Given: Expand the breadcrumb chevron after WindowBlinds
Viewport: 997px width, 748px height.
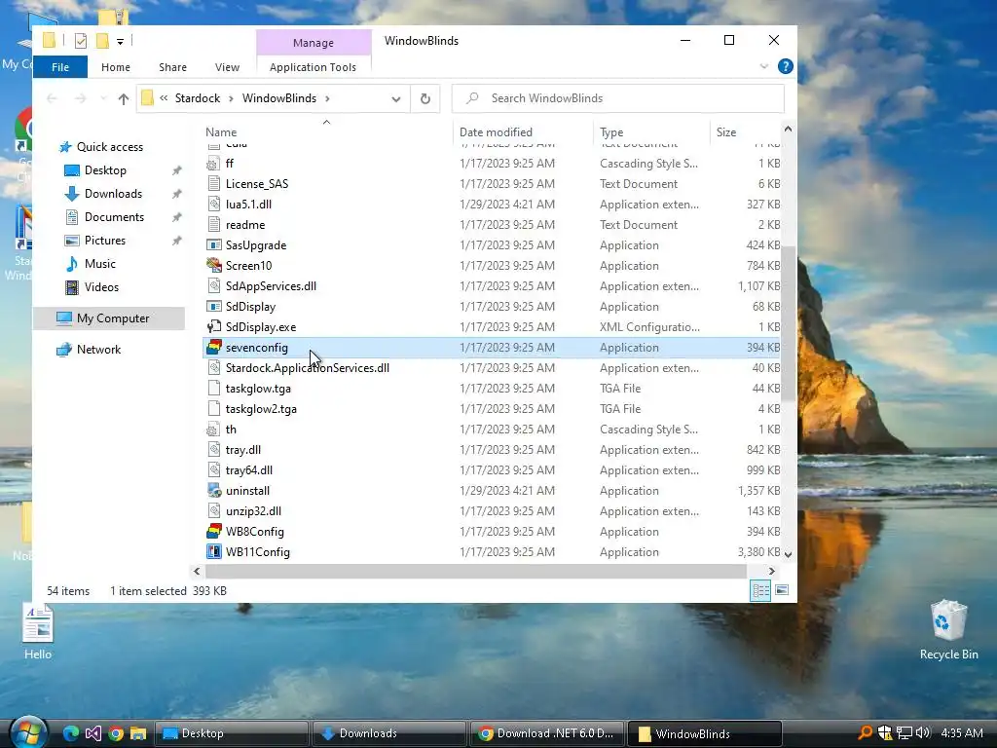Looking at the screenshot, I should point(327,98).
